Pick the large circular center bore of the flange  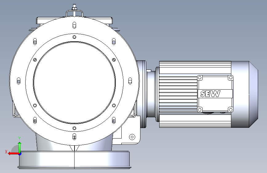click(x=75, y=82)
